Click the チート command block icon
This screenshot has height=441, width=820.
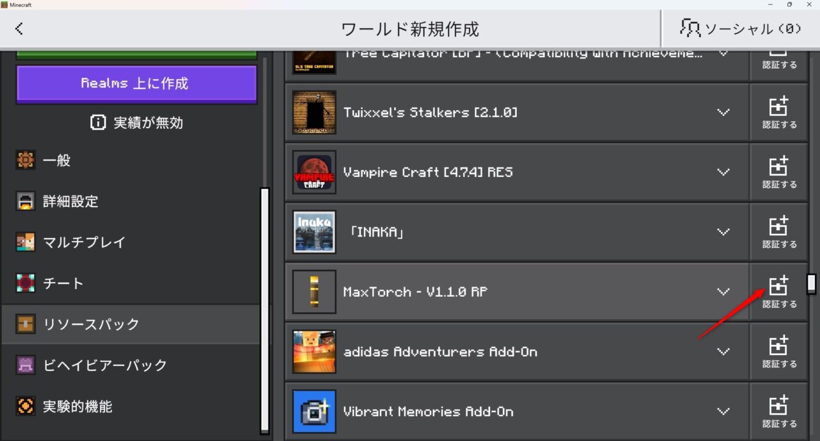26,283
